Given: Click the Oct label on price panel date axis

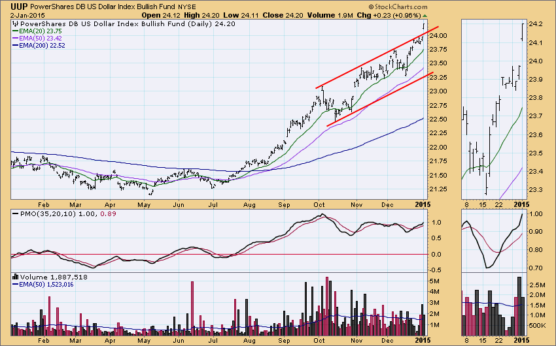Looking at the screenshot, I should pyautogui.click(x=319, y=205).
